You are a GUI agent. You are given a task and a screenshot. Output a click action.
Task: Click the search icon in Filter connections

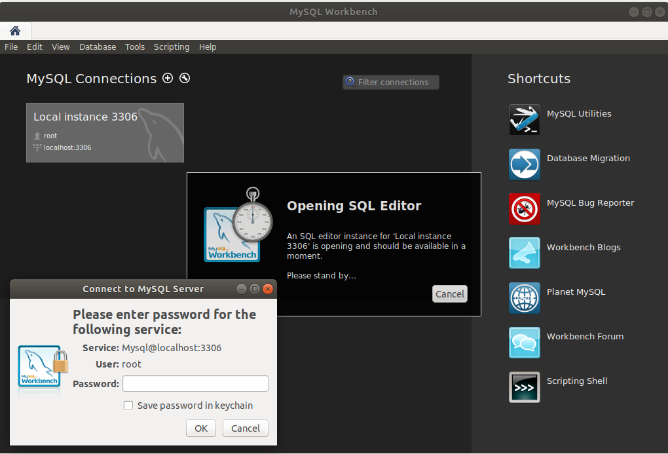point(350,82)
